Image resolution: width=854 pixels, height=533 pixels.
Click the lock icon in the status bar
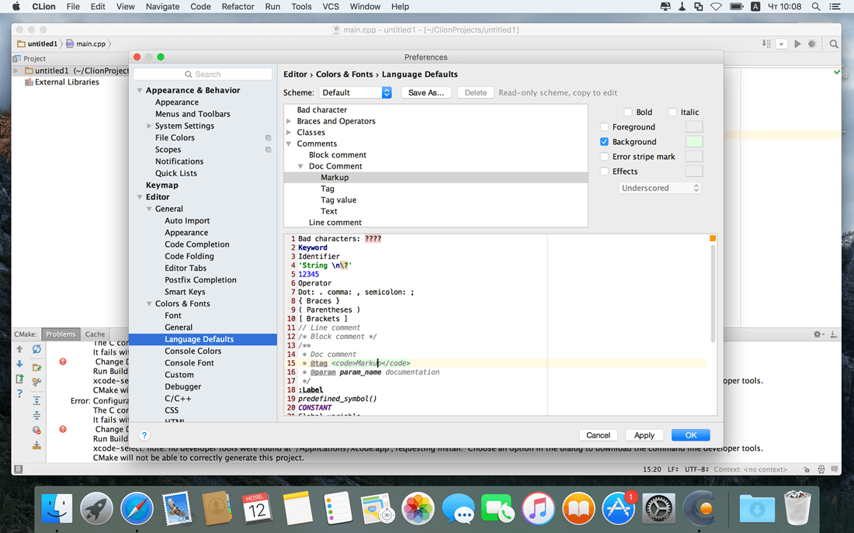pyautogui.click(x=807, y=469)
